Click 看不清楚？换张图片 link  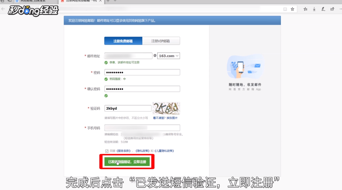[x=165, y=118]
